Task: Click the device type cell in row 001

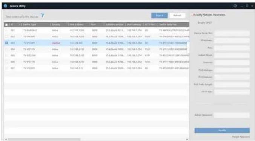Action: tap(30, 30)
